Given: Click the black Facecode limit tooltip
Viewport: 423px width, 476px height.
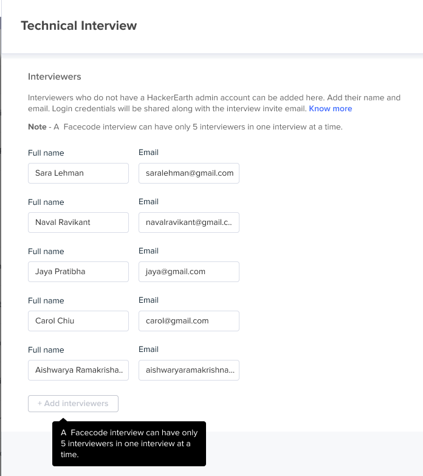Looking at the screenshot, I should pos(129,444).
